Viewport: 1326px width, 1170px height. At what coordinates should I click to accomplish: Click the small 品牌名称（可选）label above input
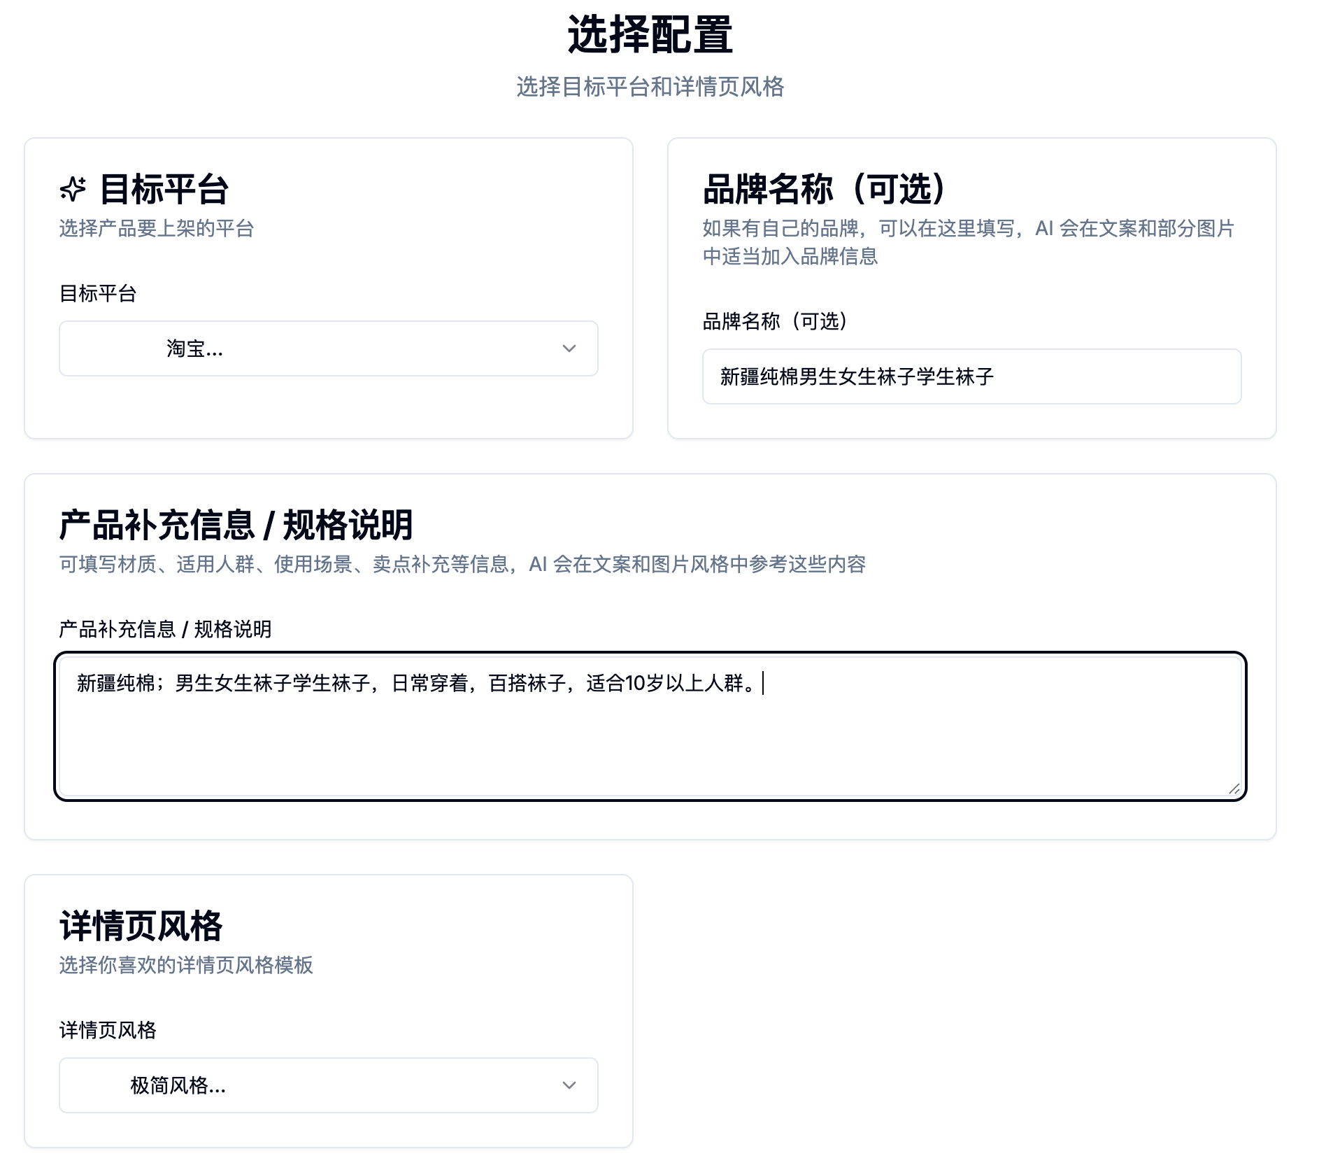(x=776, y=321)
